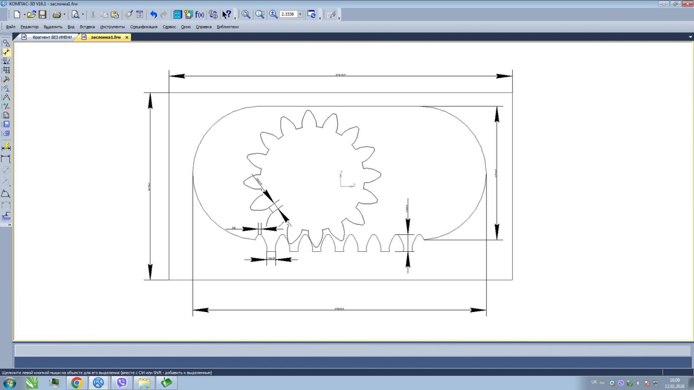Choose the Linear dimension tool
The height and width of the screenshot is (390, 694).
(x=6, y=159)
